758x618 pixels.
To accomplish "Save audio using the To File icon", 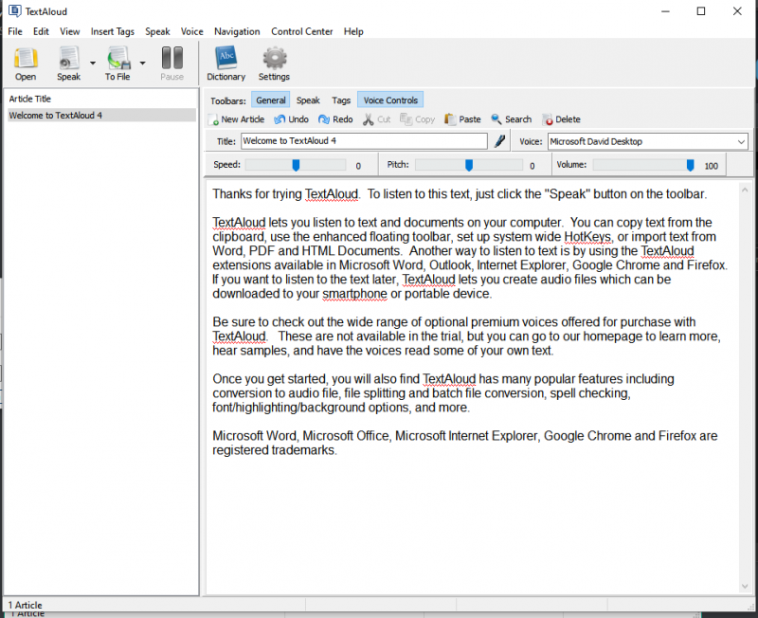I will tap(117, 64).
